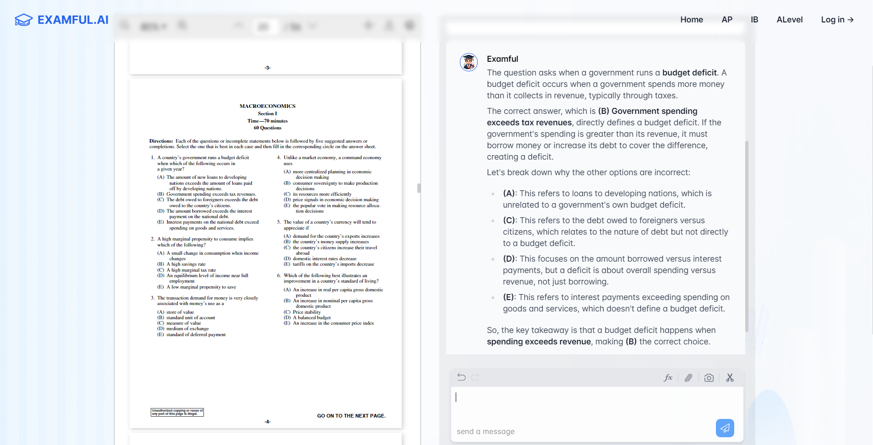
Task: Zoom out the PDF with magnifier icon
Action: coord(125,26)
